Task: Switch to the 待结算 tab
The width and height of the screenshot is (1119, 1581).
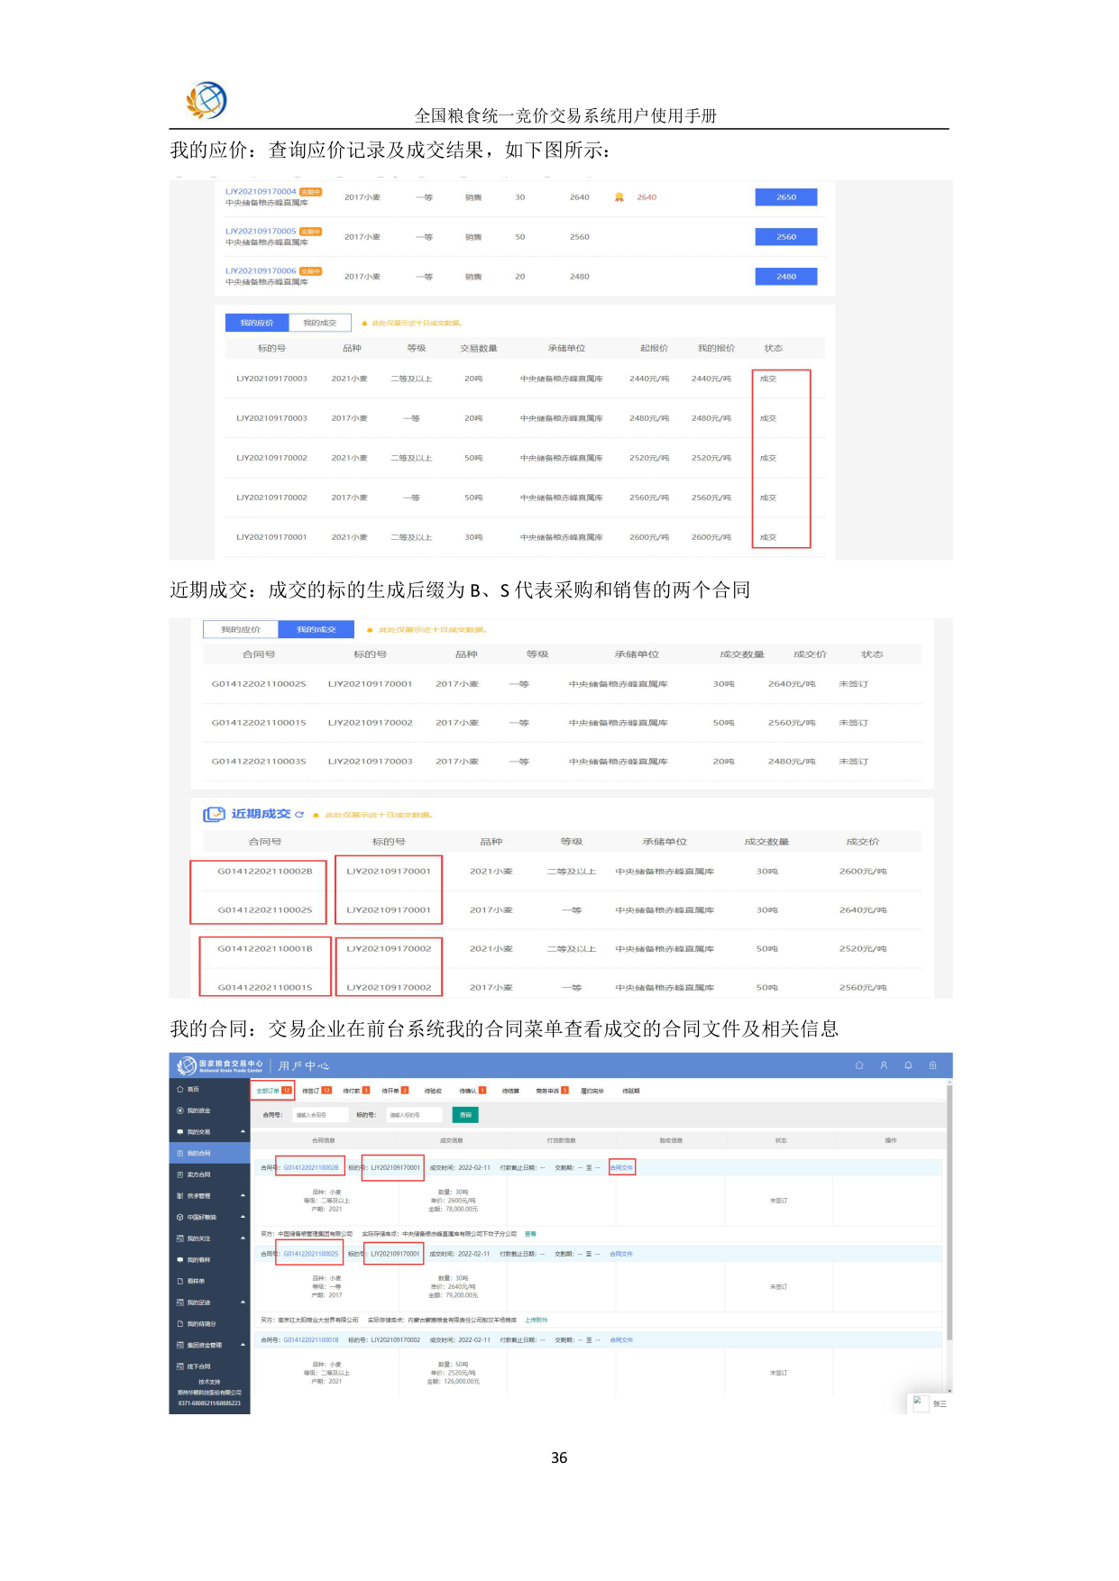Action: (x=510, y=1091)
